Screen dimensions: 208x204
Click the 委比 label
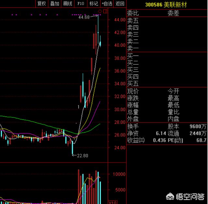[133, 13]
